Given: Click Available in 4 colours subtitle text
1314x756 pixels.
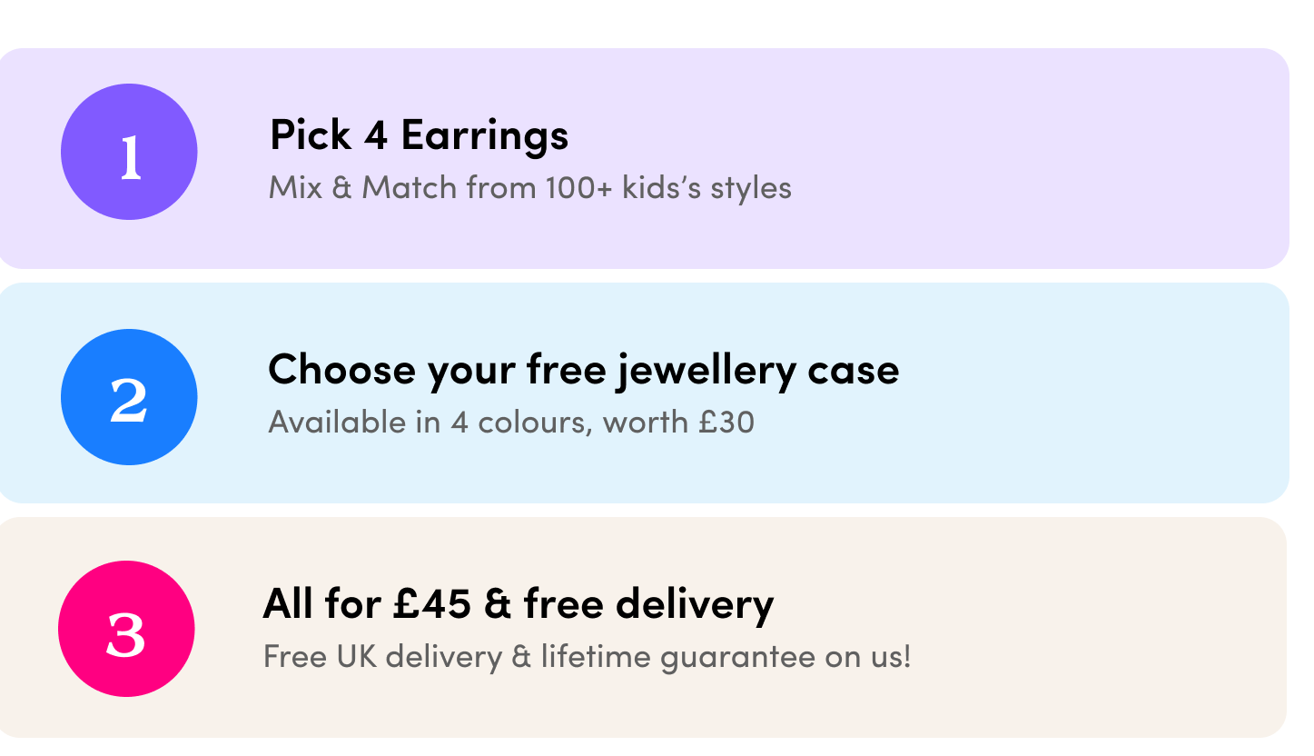Looking at the screenshot, I should 511,423.
